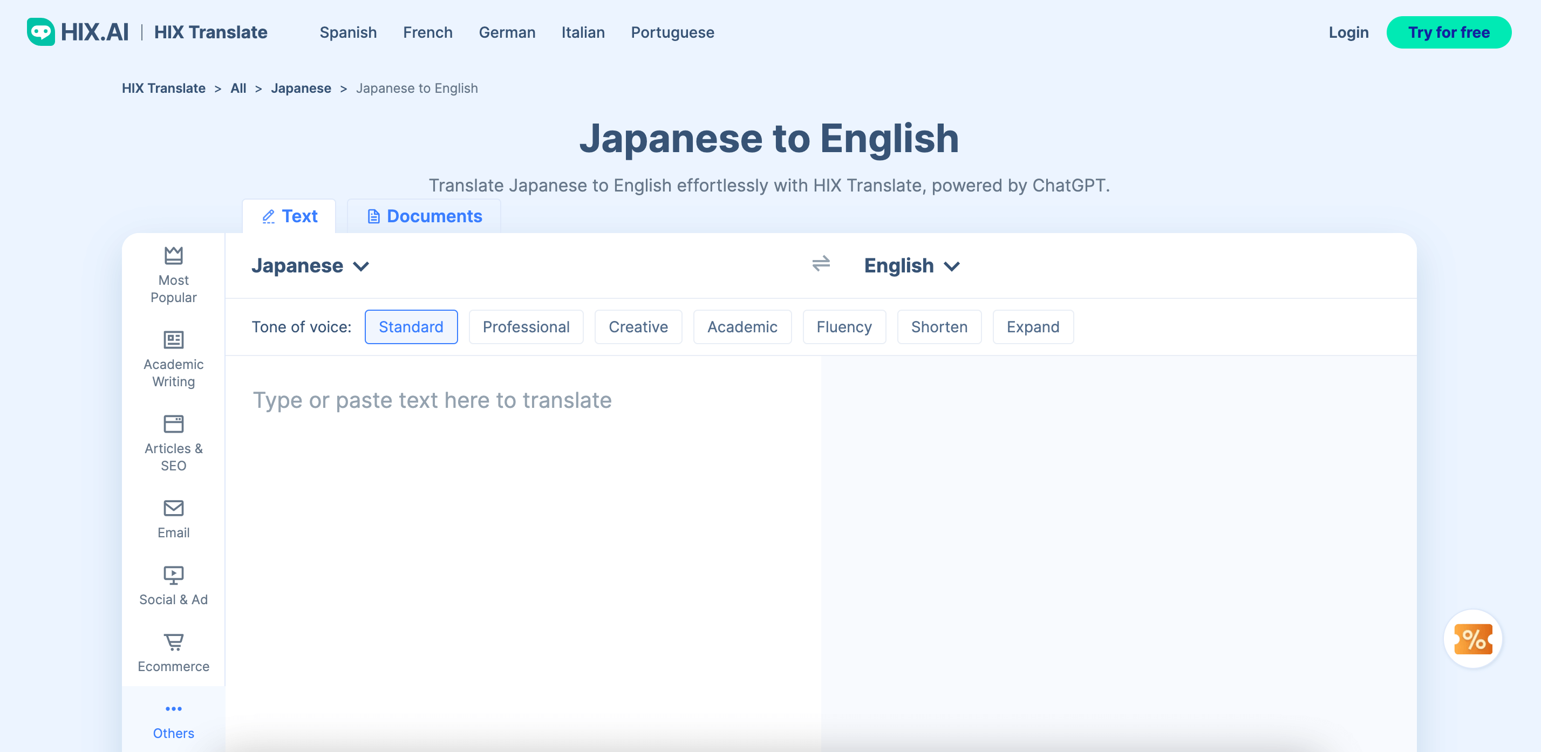Focus the text input area to translate

tap(523, 553)
